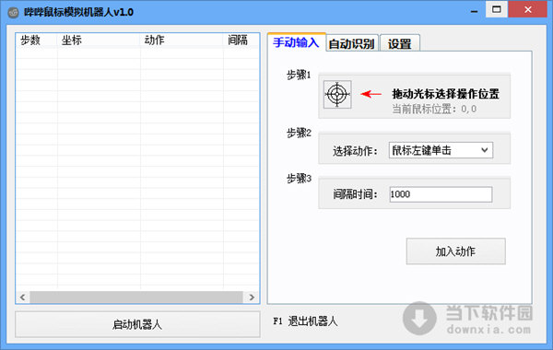Click the 间隔 column header
The width and height of the screenshot is (553, 350).
[x=241, y=41]
